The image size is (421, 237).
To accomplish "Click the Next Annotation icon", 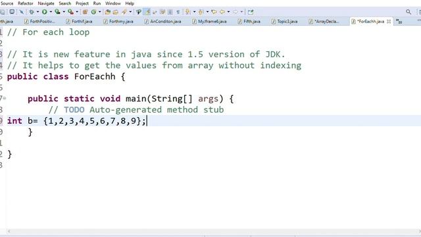I will click(x=187, y=12).
